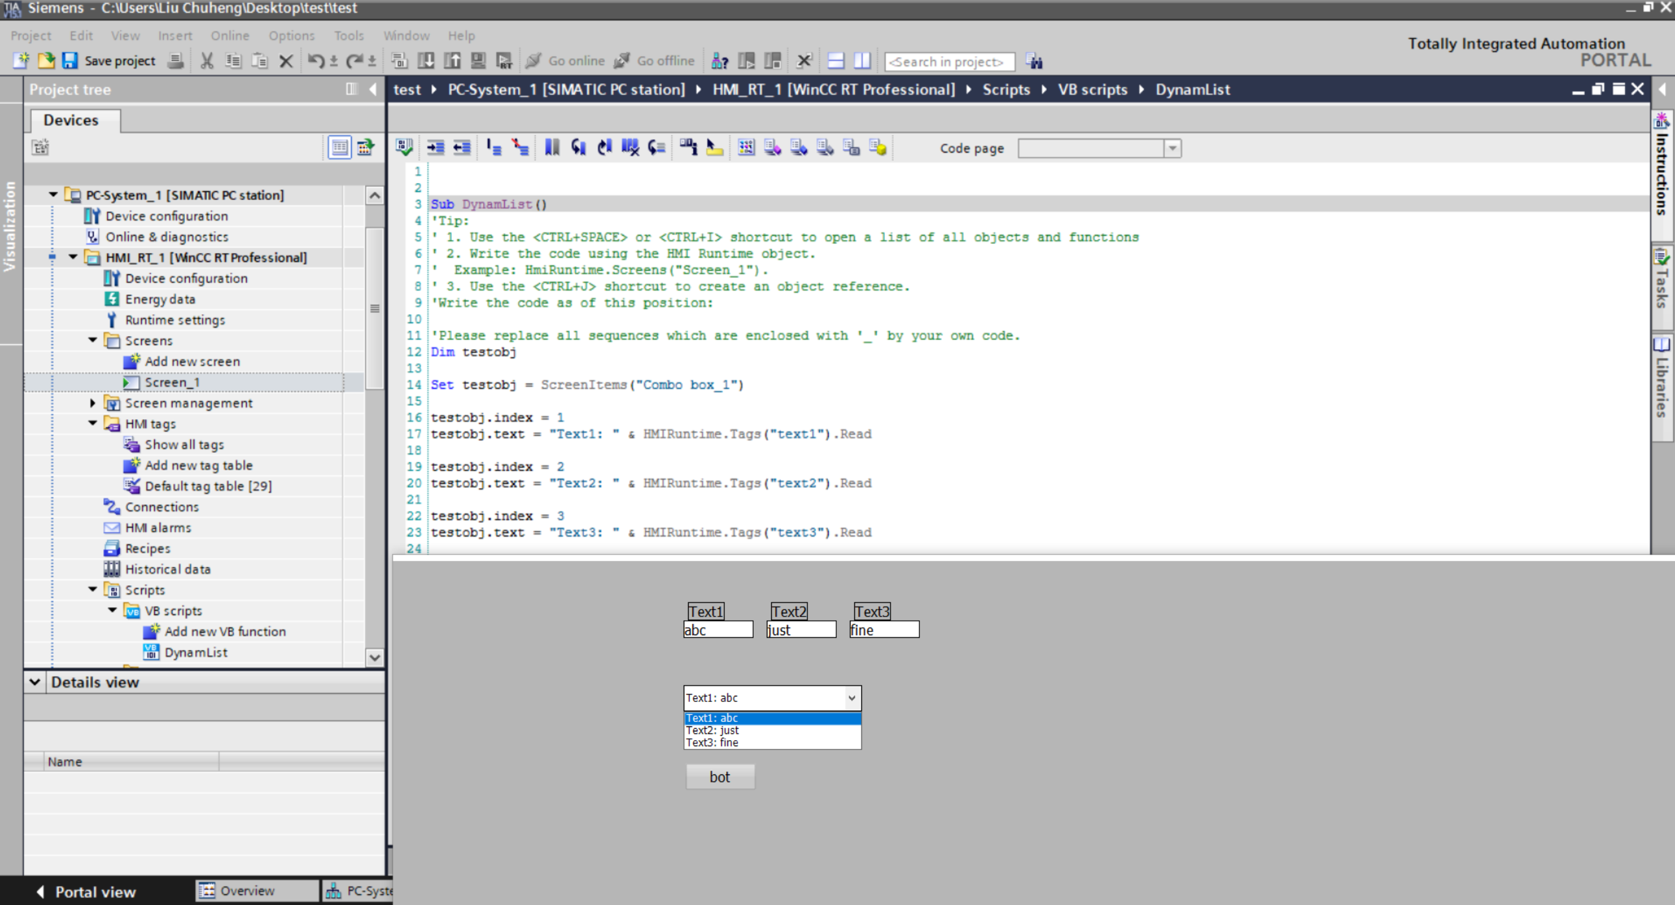This screenshot has width=1675, height=905.
Task: Click the increase indent icon
Action: point(435,147)
